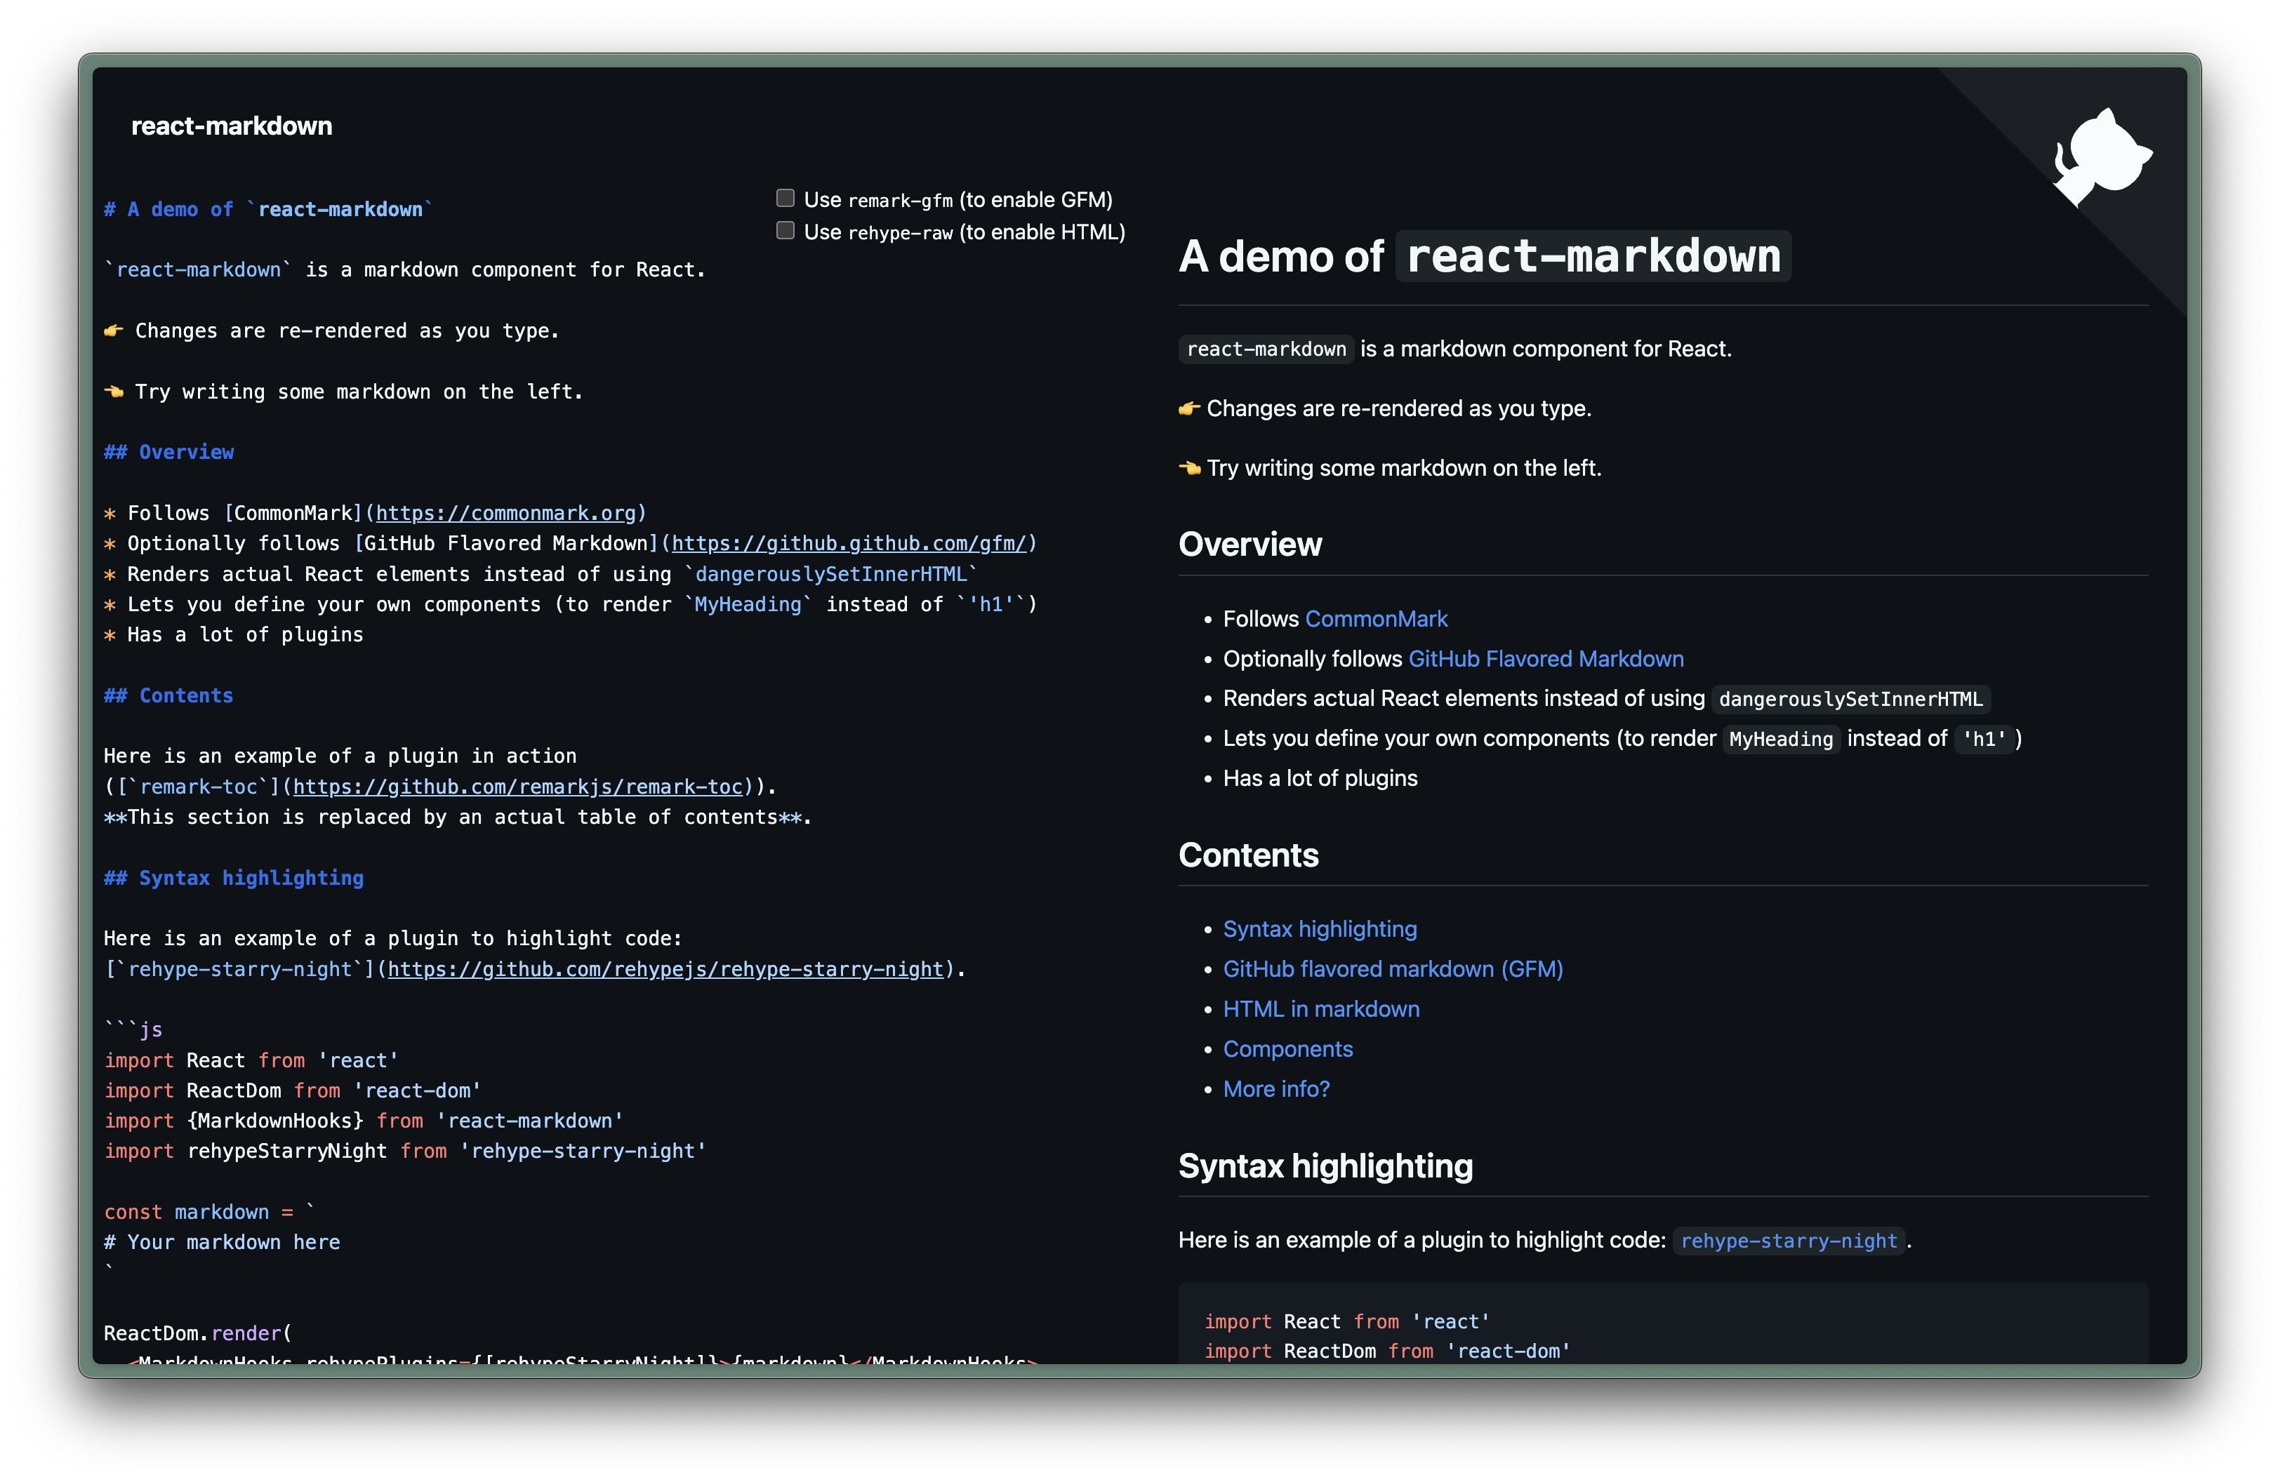Click the rehype-starry-night URL in editor
Screen dimensions: 2280x1482
[x=665, y=970]
